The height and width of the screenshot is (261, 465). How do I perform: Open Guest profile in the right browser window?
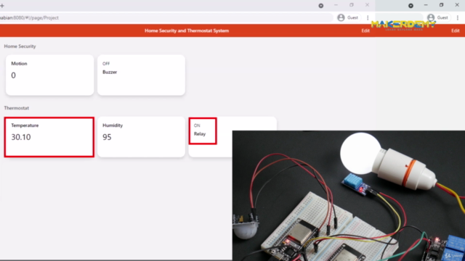pyautogui.click(x=438, y=17)
